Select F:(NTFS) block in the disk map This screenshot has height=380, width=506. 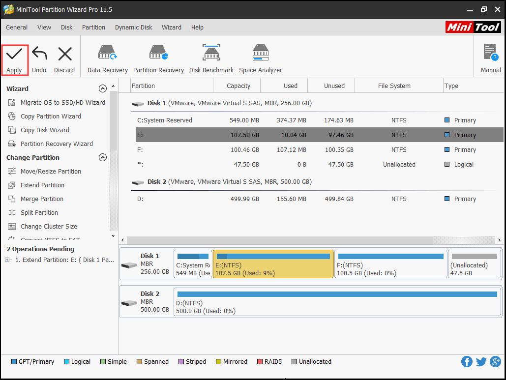391,264
